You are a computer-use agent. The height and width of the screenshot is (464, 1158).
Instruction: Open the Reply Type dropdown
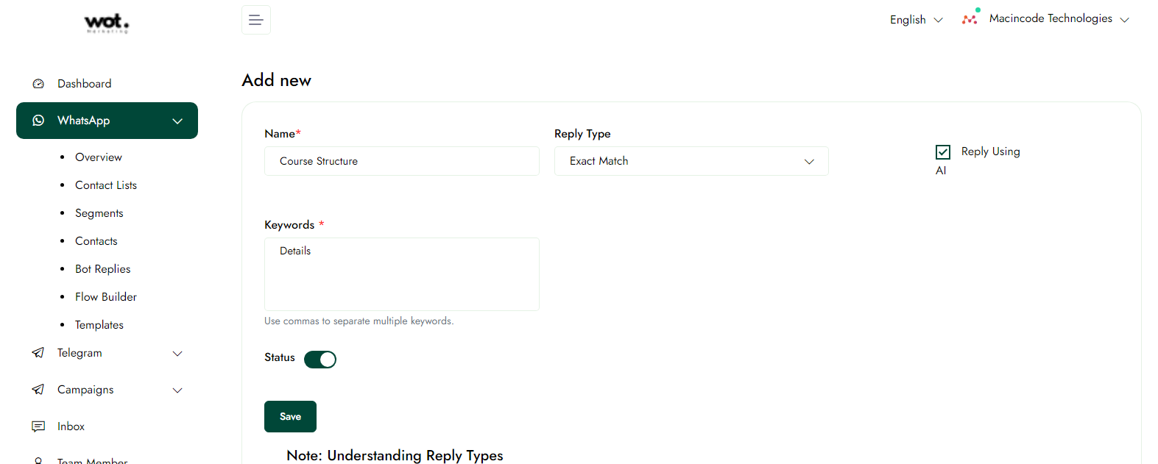click(691, 161)
